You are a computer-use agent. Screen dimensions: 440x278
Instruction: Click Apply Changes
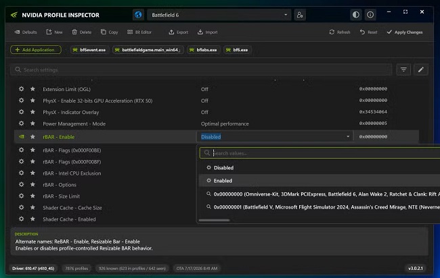pyautogui.click(x=404, y=32)
